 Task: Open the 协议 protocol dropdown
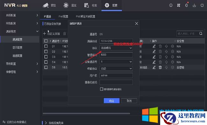point(116,48)
